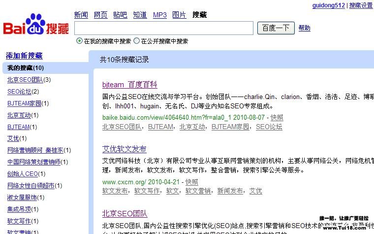Image resolution: width=374 pixels, height=234 pixels.
Task: Click 软文发布 tag under 艾优 result
Action: (115, 191)
